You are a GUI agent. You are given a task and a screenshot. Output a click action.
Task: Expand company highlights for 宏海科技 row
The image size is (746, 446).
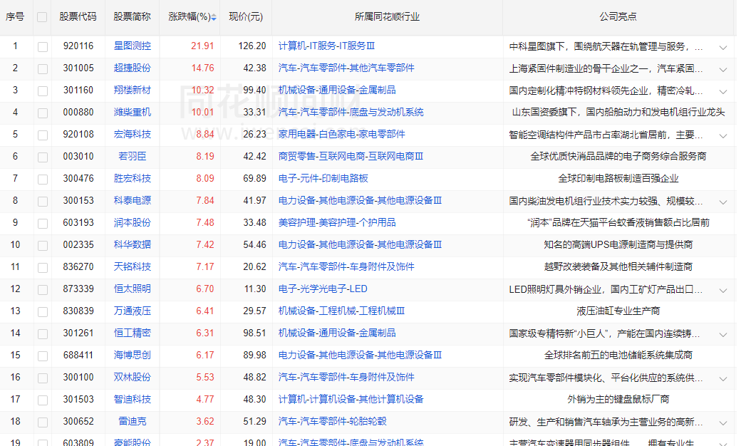[723, 136]
